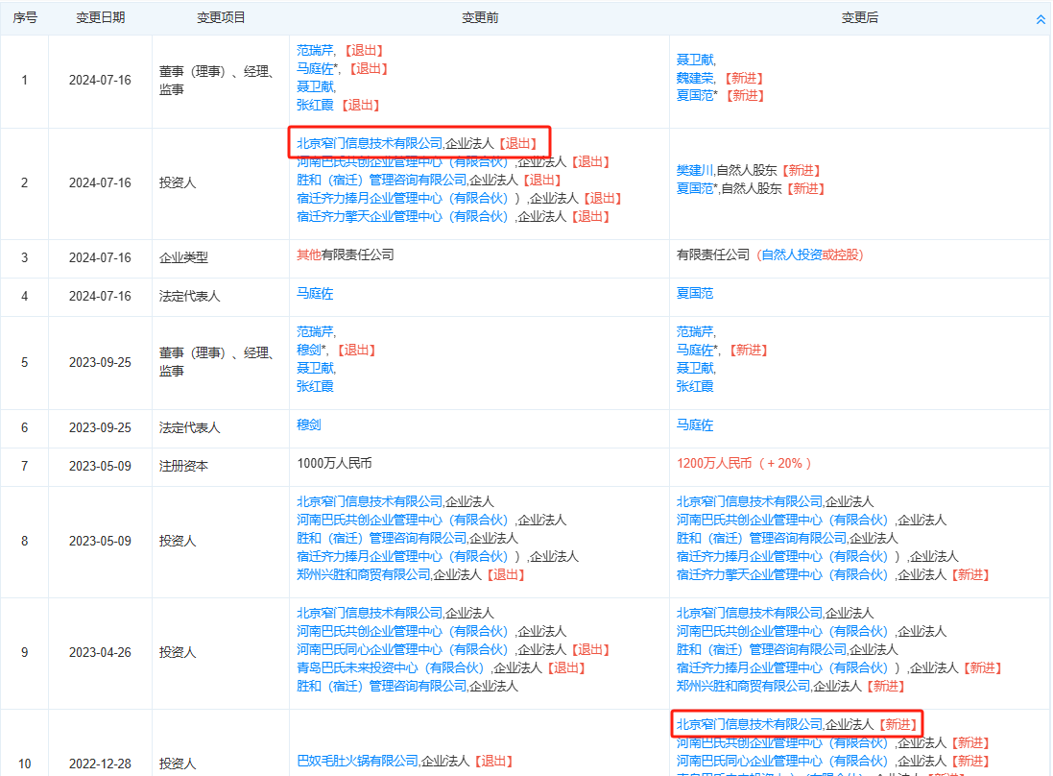Click 马庭佐 in row 6 变更后 column
The width and height of the screenshot is (1053, 776).
tap(695, 425)
